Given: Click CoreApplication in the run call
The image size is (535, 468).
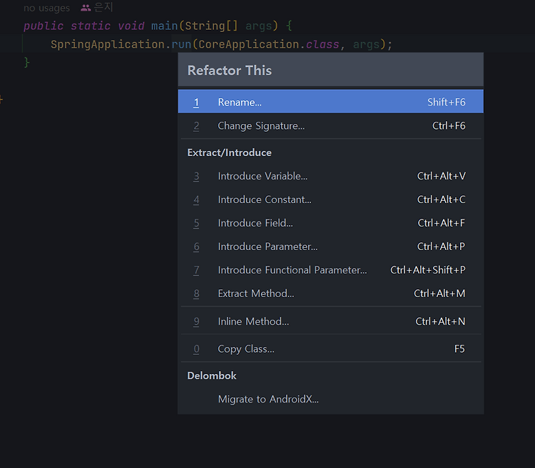Looking at the screenshot, I should 249,44.
